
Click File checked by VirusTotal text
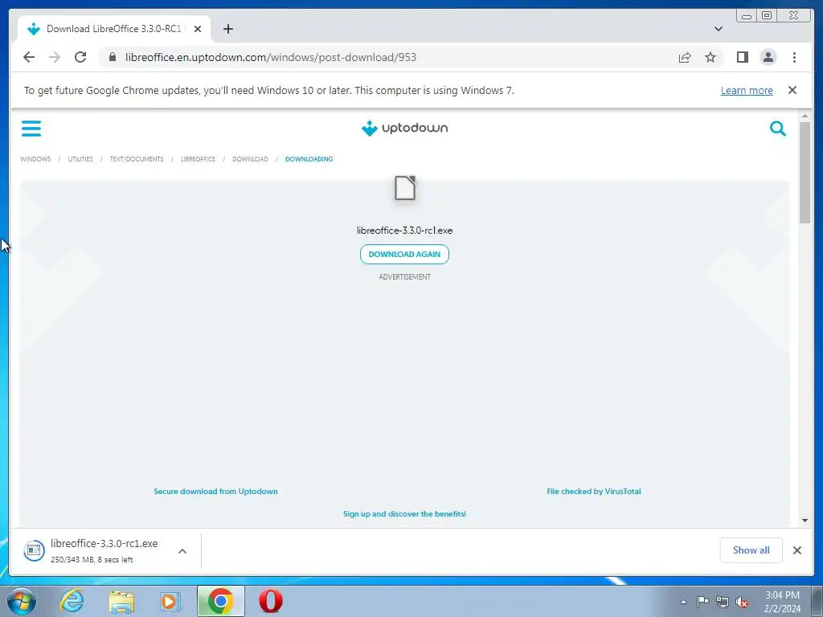594,492
